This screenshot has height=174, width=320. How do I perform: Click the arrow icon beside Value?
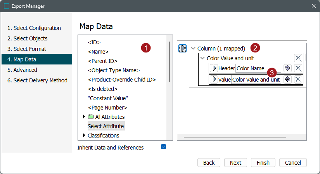214,79
